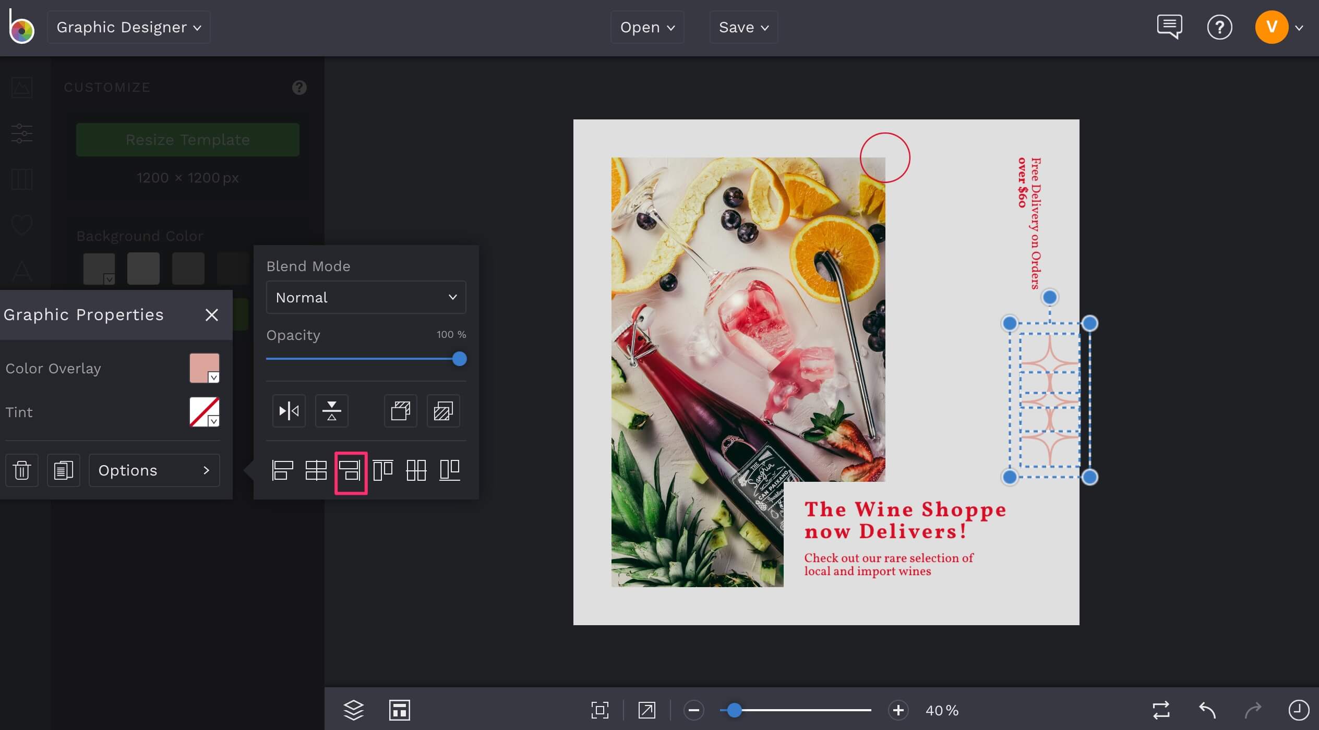This screenshot has height=730, width=1319.
Task: Open the Save menu
Action: pos(743,27)
